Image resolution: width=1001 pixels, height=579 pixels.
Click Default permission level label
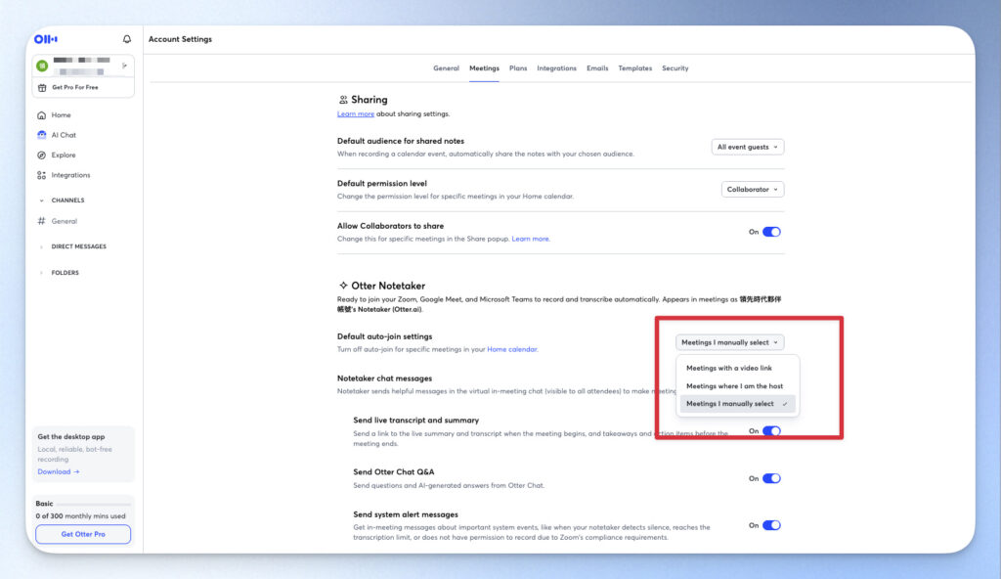tap(382, 184)
